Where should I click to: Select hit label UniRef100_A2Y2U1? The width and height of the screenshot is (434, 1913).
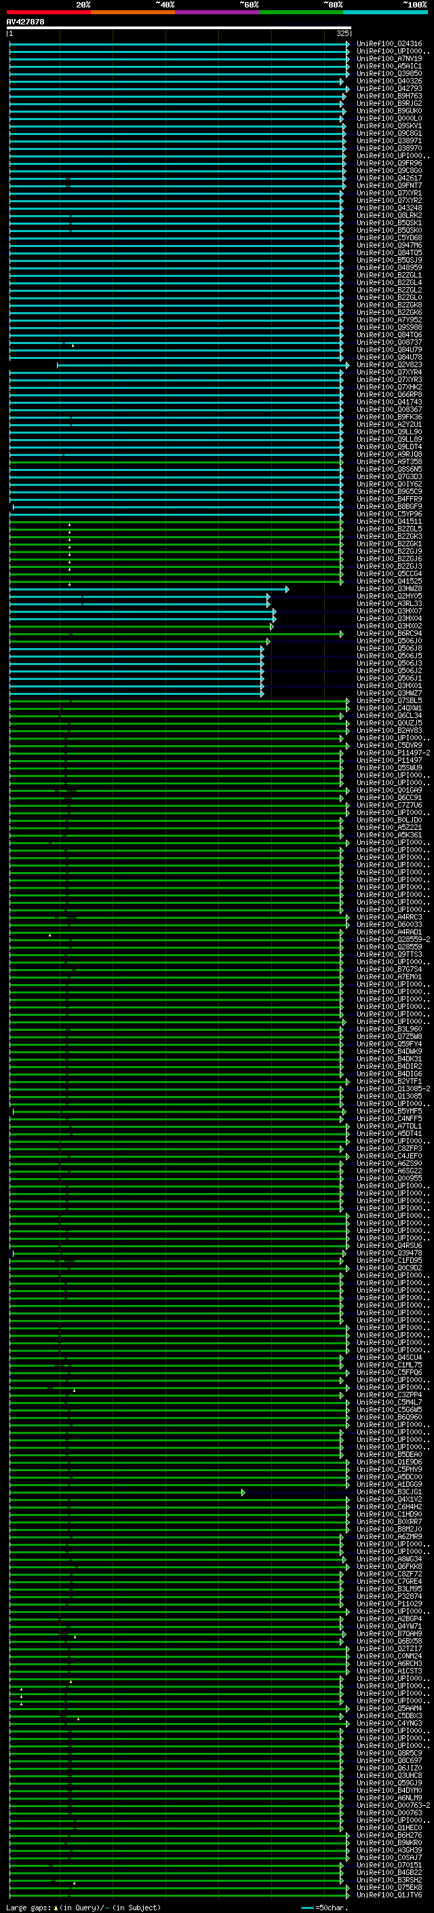389,425
